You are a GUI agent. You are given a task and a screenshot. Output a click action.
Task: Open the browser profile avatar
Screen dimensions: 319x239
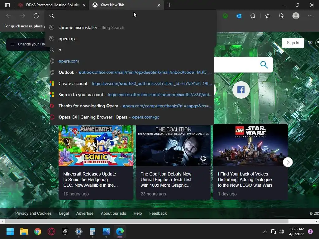(x=296, y=16)
